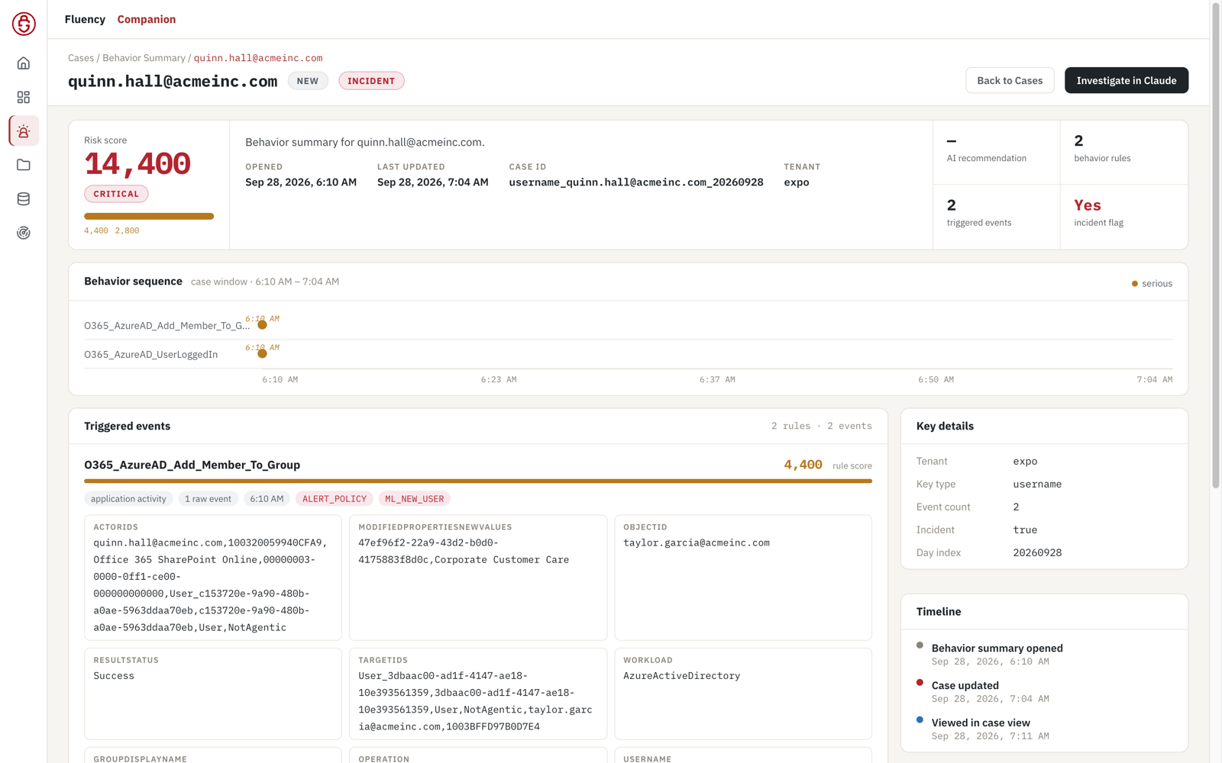Click Investigate in Claude button

(1127, 80)
